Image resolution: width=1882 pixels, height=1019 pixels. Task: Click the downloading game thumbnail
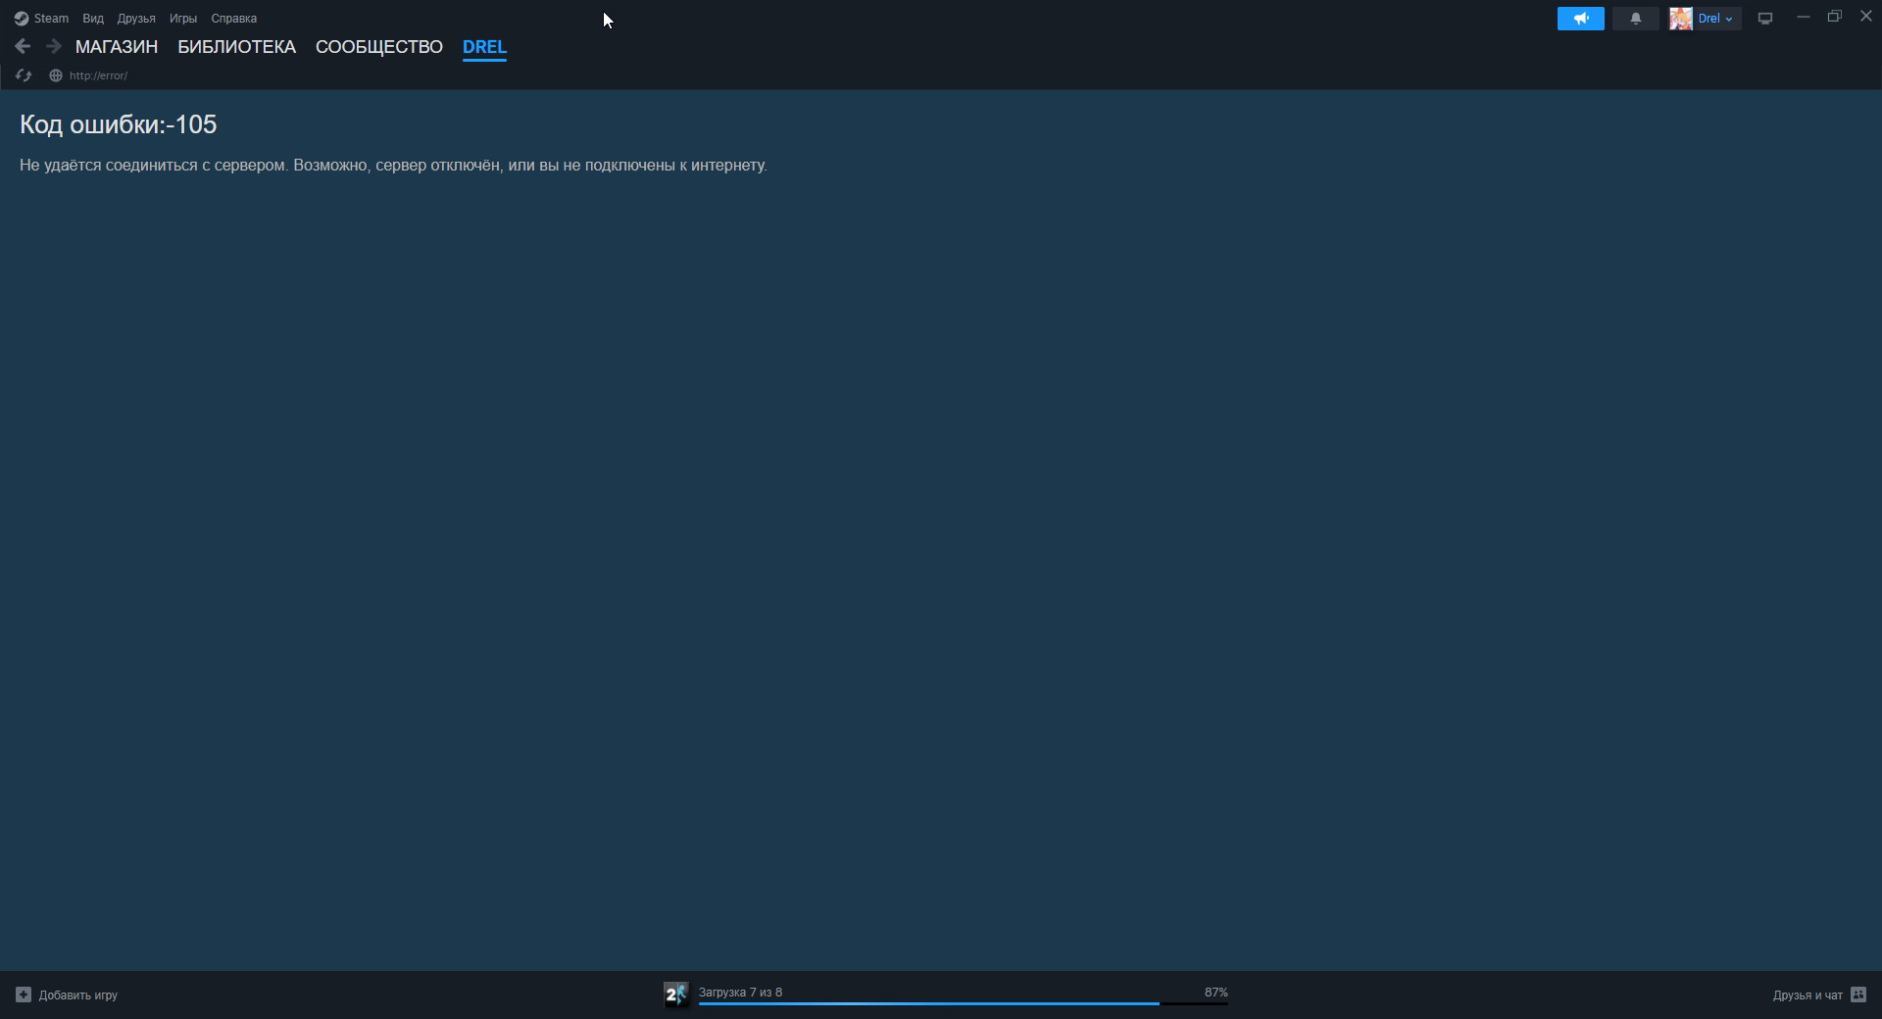point(675,995)
